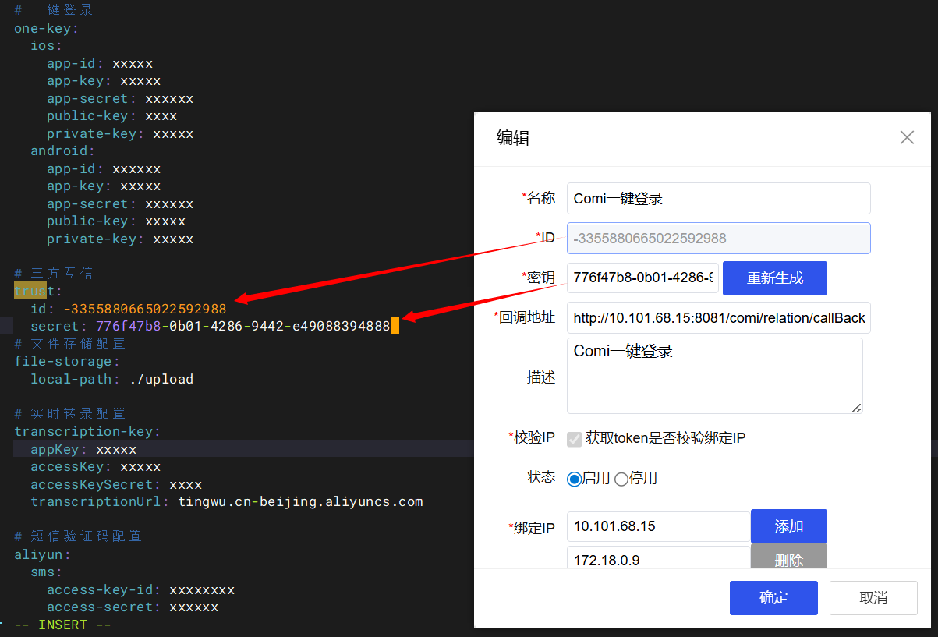Click the 绑定IP field showing 10.101.68.15
The height and width of the screenshot is (637, 938).
(x=658, y=526)
